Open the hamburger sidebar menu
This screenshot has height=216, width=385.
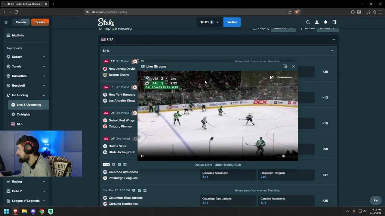click(6, 22)
